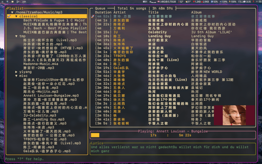
Task: Select the queue row with title Celebrity
Action: tap(173, 32)
